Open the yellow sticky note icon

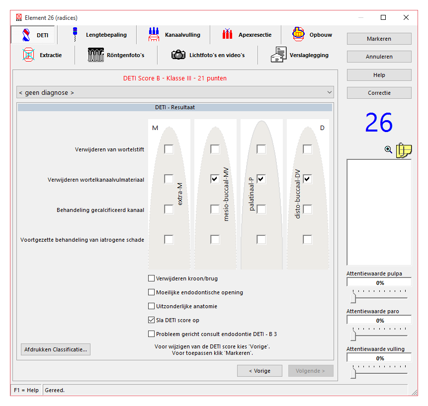404,150
